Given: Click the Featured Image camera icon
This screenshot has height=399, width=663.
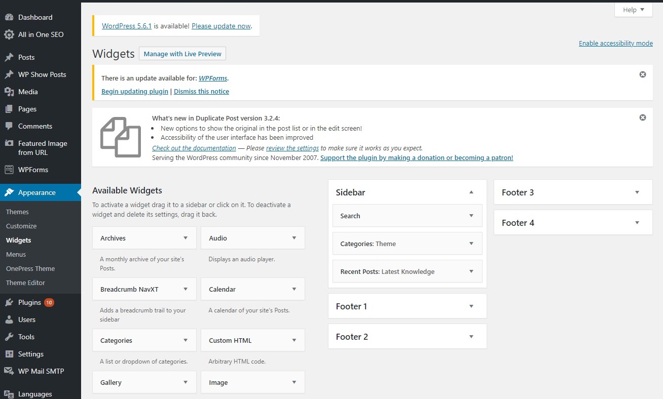Looking at the screenshot, I should pyautogui.click(x=9, y=144).
